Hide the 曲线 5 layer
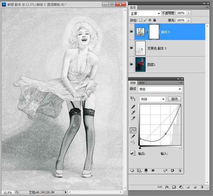Image resolution: width=213 pixels, height=196 pixels. (x=131, y=32)
